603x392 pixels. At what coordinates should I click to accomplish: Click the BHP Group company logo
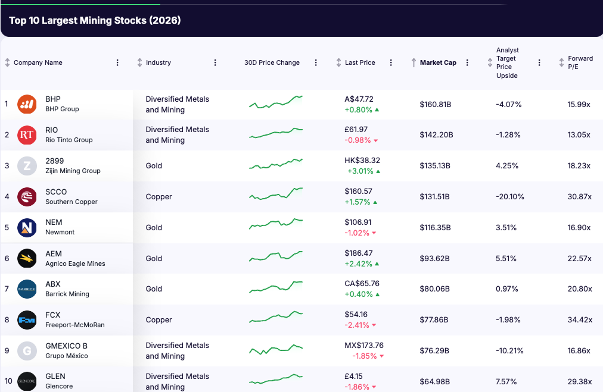point(26,104)
